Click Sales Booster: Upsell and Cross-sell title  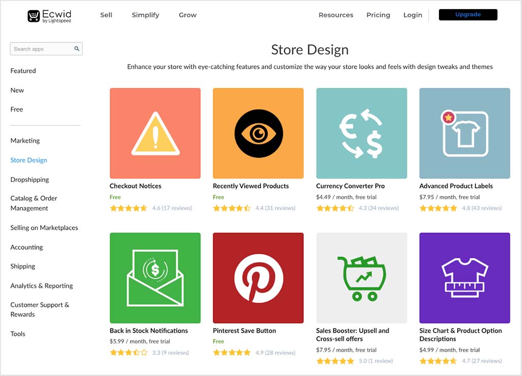click(353, 335)
